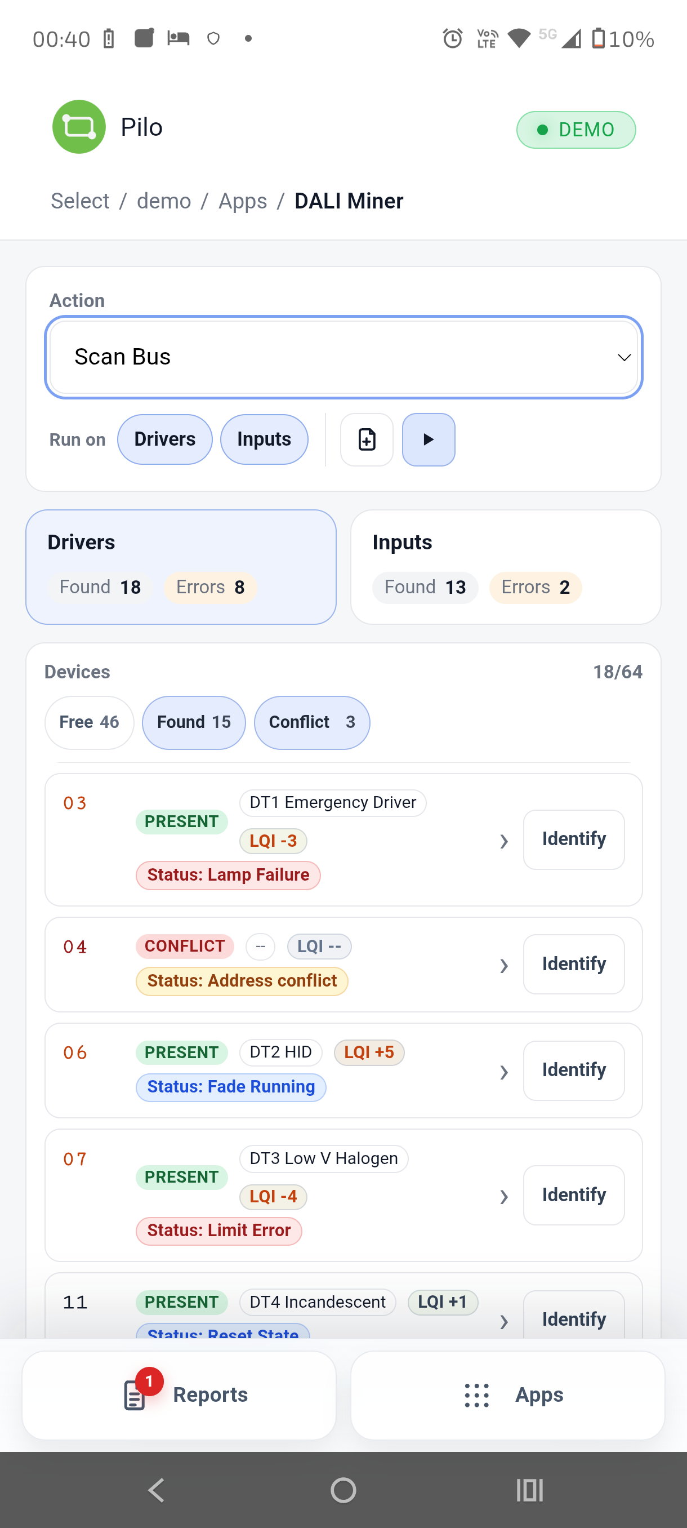Click the Inputs Found 13 badge
Viewport: 687px width, 1528px height.
425,587
